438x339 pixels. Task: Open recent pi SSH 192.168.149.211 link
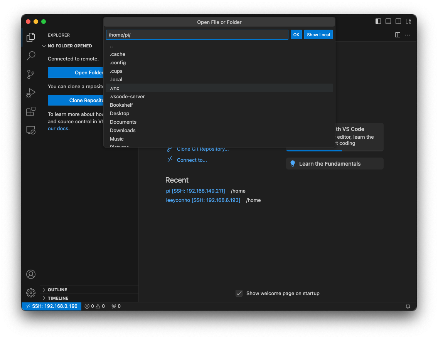[x=195, y=191]
